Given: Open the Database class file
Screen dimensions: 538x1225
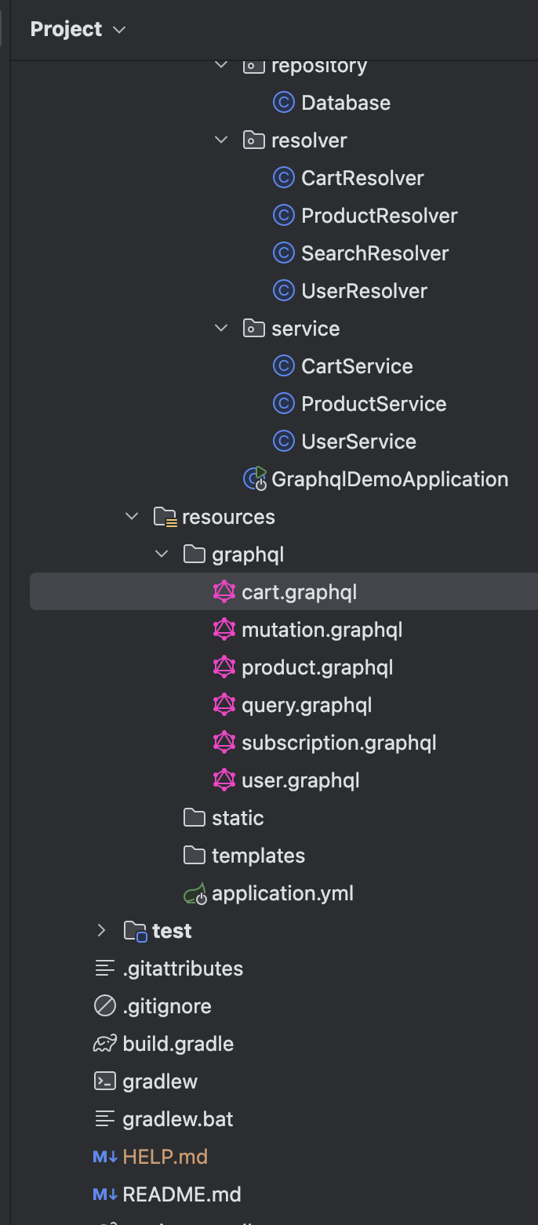Looking at the screenshot, I should [x=345, y=103].
